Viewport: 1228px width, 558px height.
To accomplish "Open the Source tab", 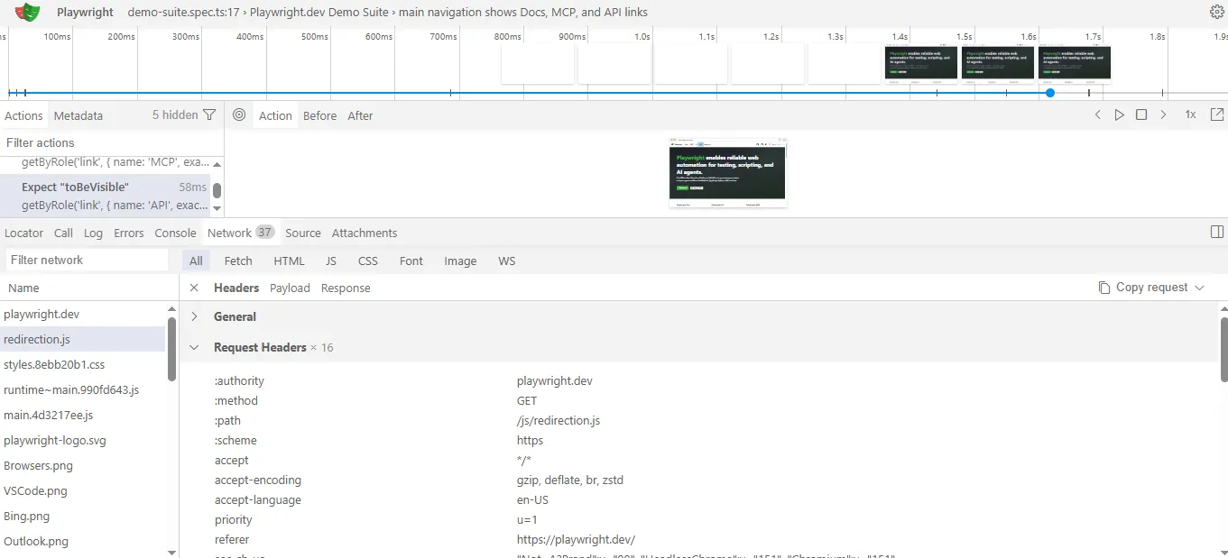I will [303, 233].
